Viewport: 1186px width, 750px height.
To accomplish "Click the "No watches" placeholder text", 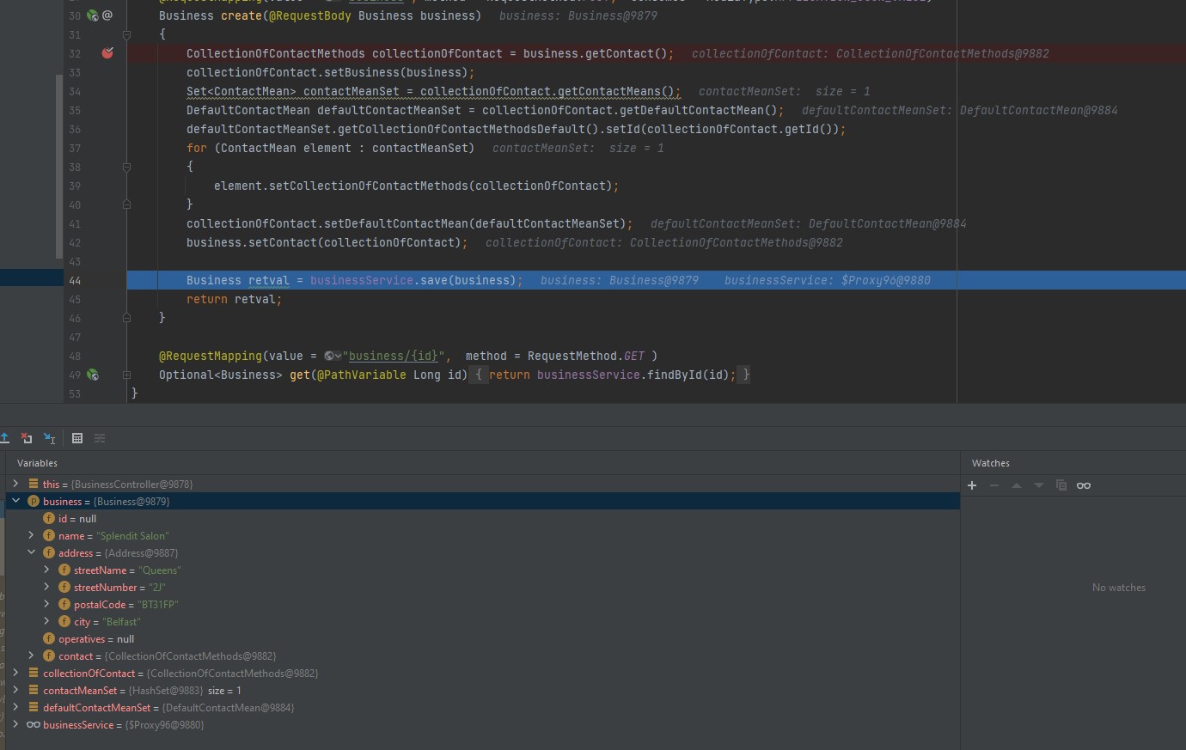I will (x=1118, y=588).
